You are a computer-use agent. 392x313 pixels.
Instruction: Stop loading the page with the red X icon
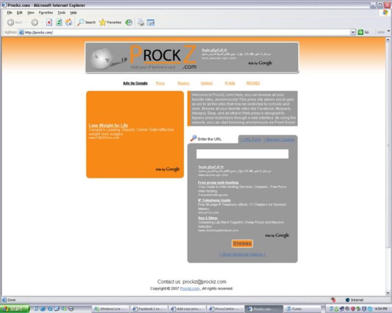coord(49,22)
